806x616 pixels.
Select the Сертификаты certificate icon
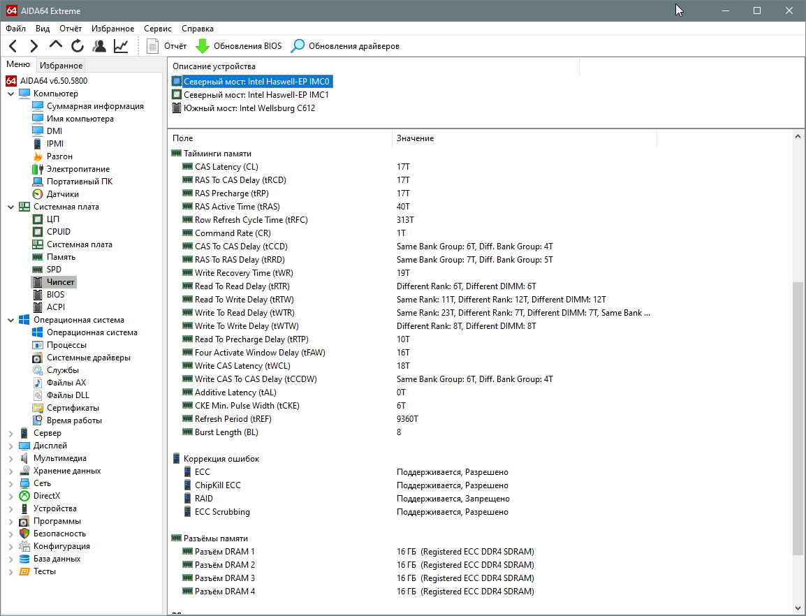pyautogui.click(x=38, y=408)
